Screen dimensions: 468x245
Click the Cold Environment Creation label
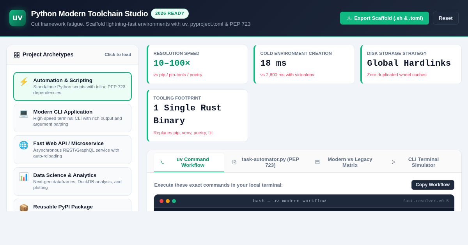click(296, 53)
